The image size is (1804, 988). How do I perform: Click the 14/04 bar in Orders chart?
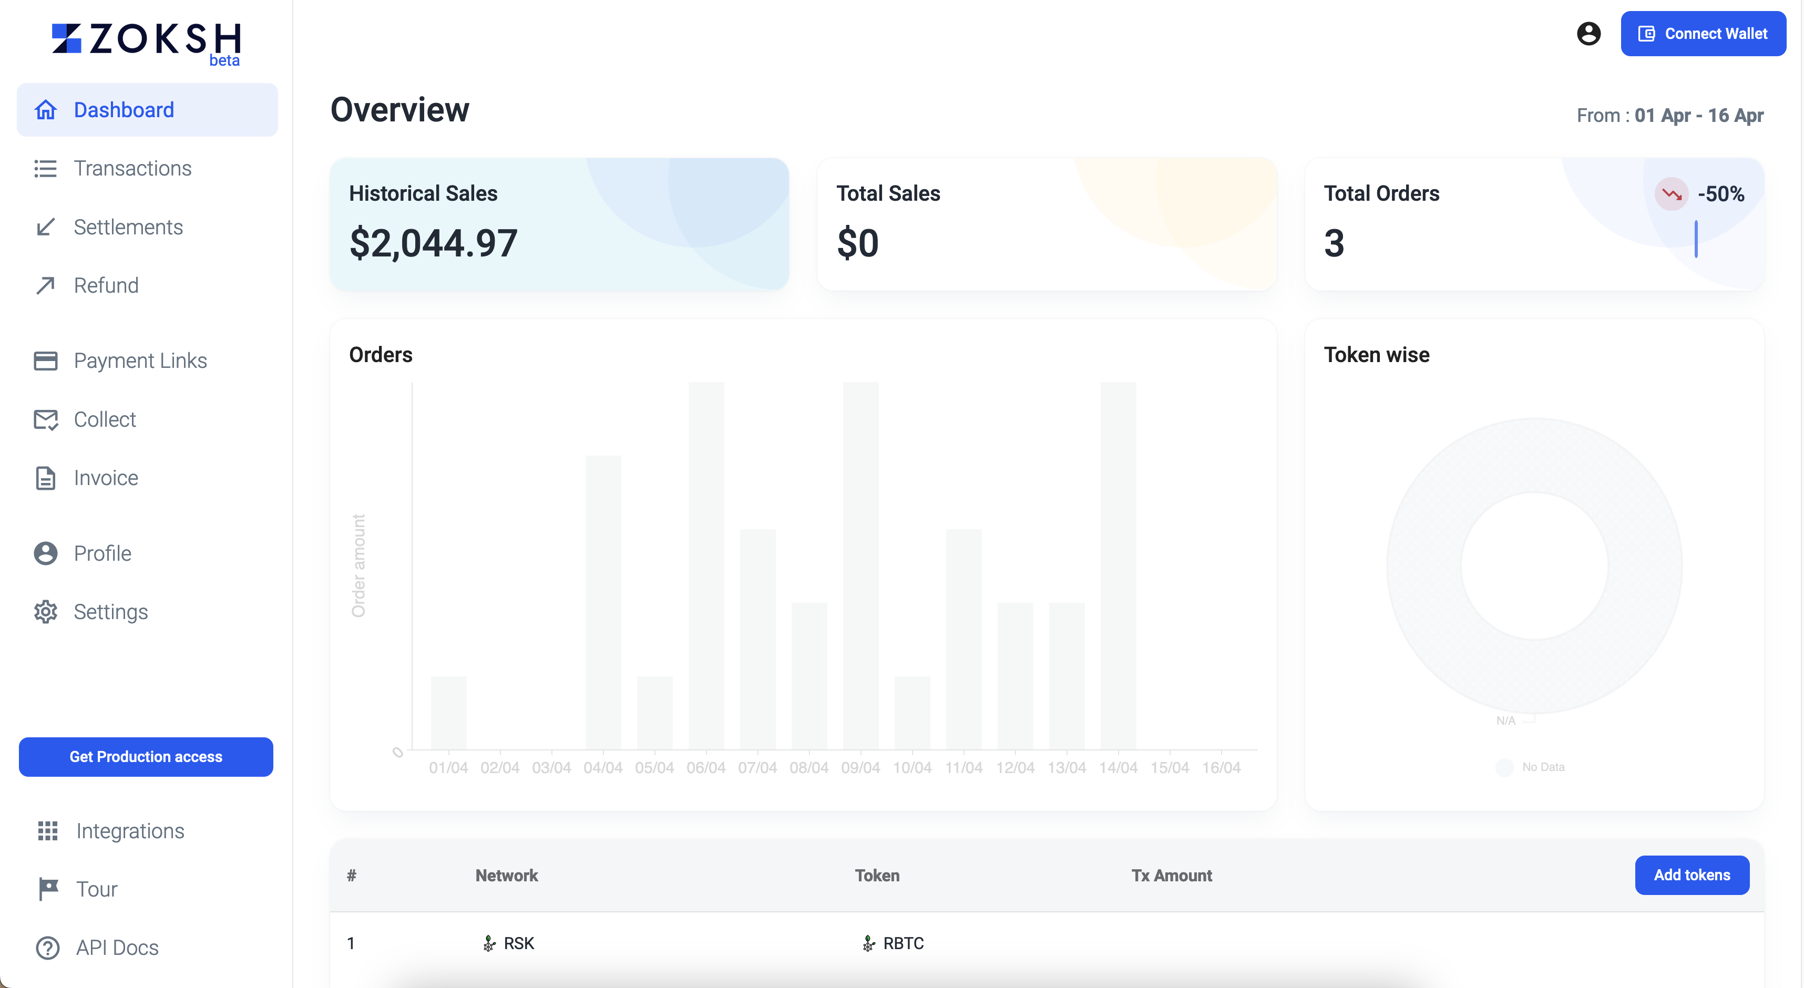tap(1118, 566)
